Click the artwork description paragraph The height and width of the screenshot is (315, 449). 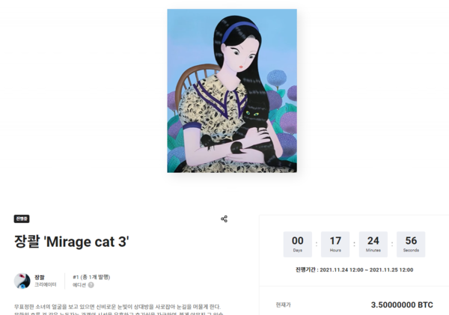pyautogui.click(x=117, y=310)
